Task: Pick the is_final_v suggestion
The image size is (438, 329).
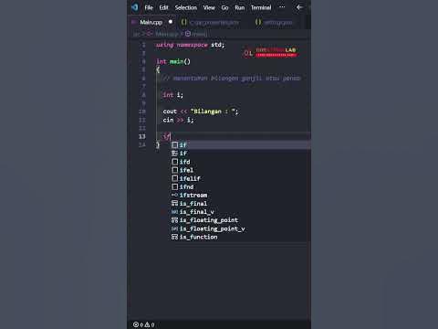Action: click(241, 212)
